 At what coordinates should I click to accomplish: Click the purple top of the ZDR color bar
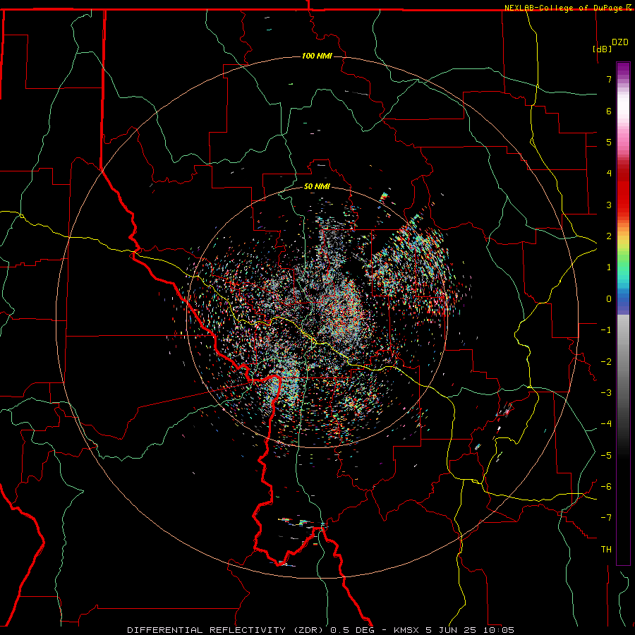623,69
